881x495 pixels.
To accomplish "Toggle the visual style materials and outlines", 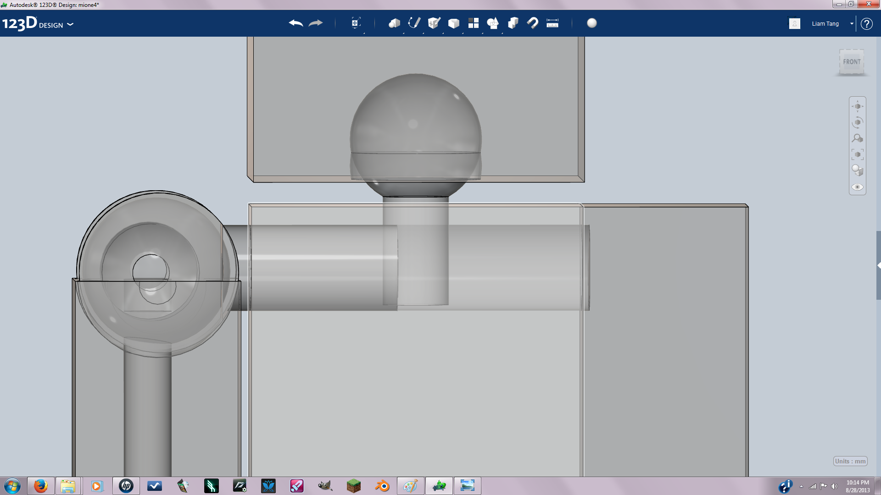I will tap(858, 170).
